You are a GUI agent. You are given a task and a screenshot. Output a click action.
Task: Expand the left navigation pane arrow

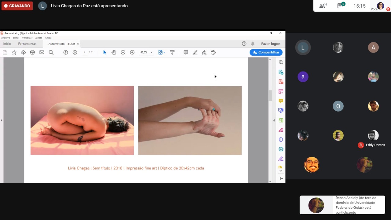click(x=2, y=120)
